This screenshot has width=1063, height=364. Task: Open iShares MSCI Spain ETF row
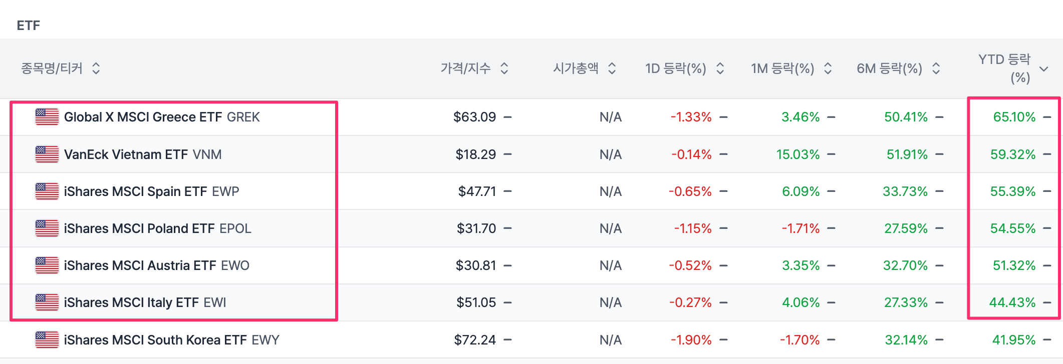pyautogui.click(x=135, y=191)
